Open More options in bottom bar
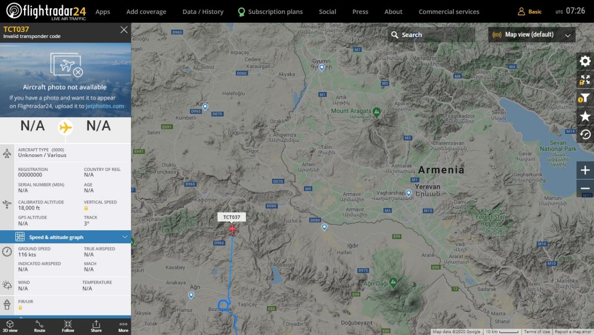Viewport: 594px width, 335px height. pos(123,326)
